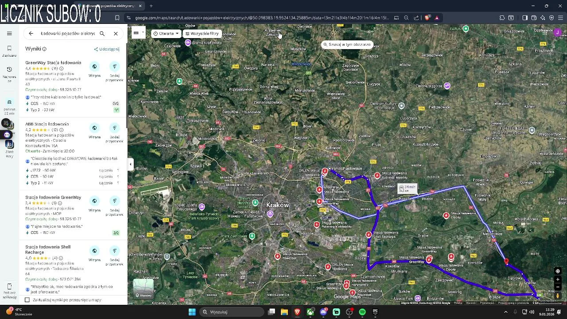The height and width of the screenshot is (319, 567).
Task: Open the browser main menu
Action: [x=560, y=18]
